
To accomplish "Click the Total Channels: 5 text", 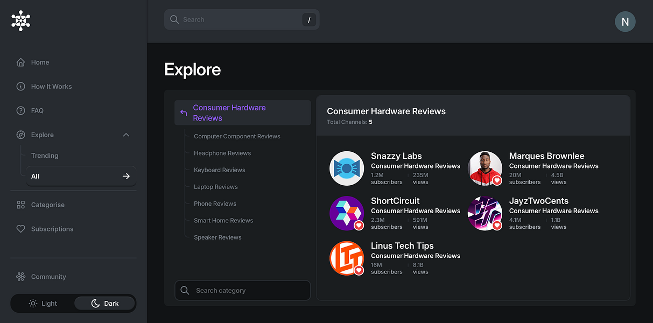I will click(349, 122).
